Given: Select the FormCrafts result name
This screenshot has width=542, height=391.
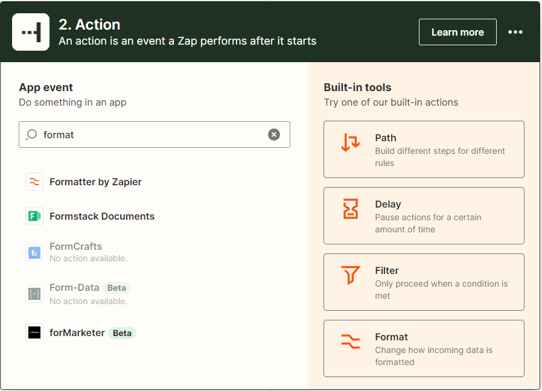Looking at the screenshot, I should click(75, 247).
